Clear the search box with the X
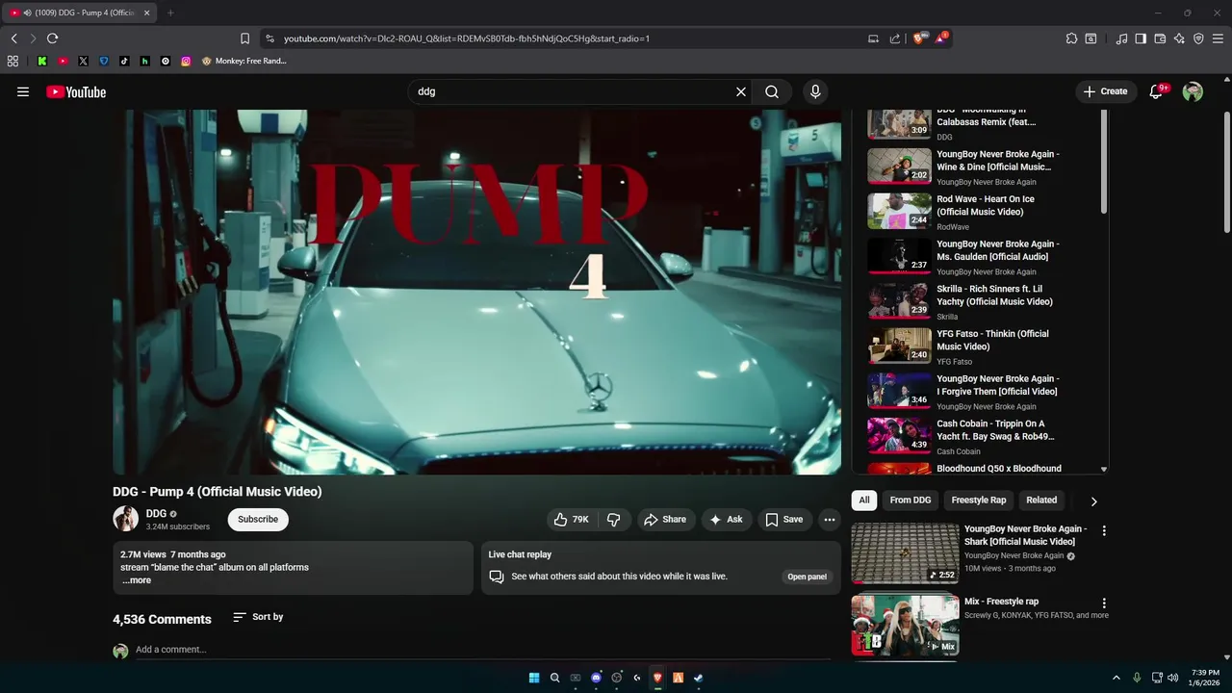 (x=741, y=91)
